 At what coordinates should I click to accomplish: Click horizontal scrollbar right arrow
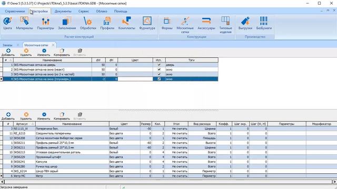[x=335, y=182]
